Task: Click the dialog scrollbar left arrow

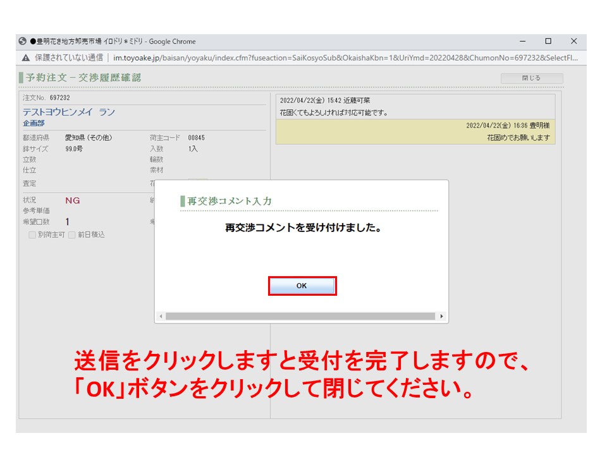Action: point(161,316)
